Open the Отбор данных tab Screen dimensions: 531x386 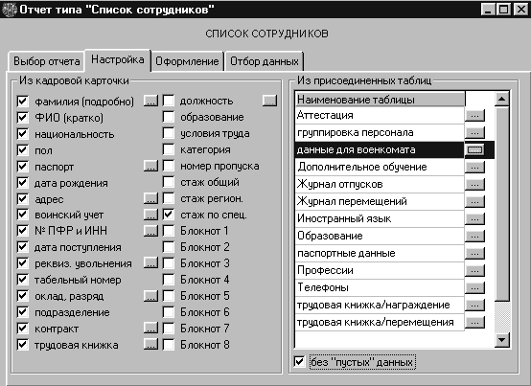pyautogui.click(x=265, y=61)
